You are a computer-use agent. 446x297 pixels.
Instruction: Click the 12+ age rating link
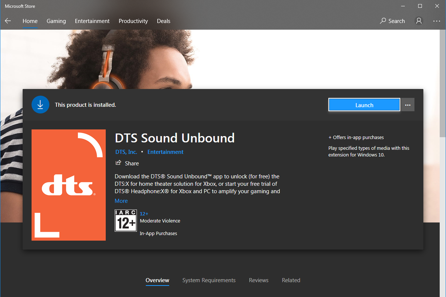144,214
